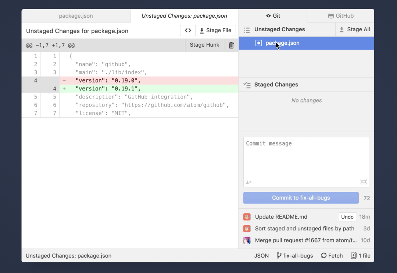Click remaining character count 72

pos(366,198)
